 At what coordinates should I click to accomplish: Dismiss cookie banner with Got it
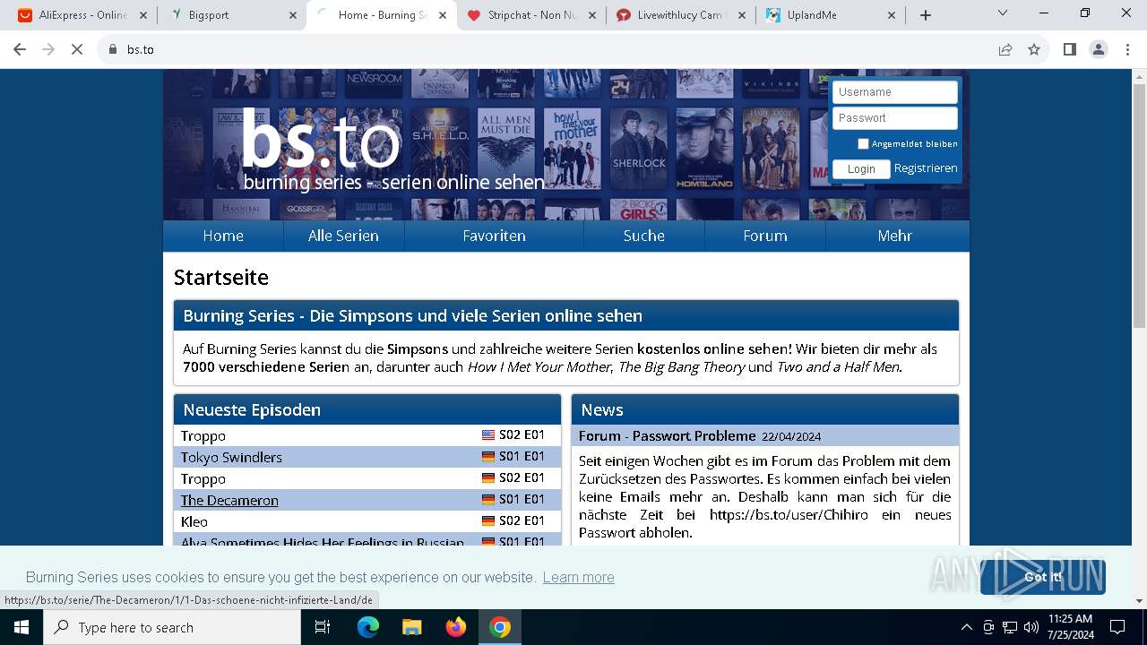tap(1043, 577)
